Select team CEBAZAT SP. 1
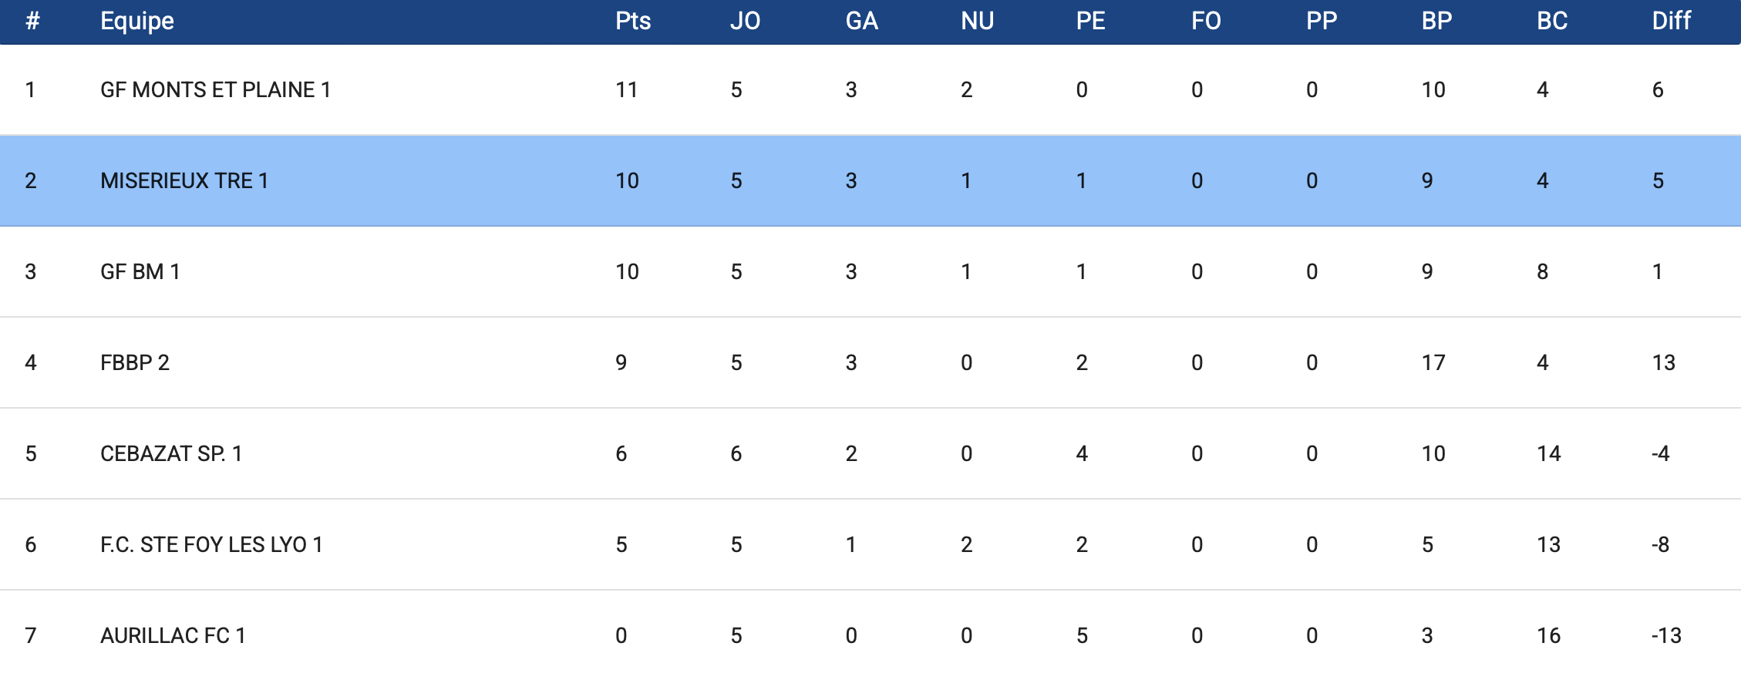This screenshot has width=1741, height=680. tap(171, 454)
